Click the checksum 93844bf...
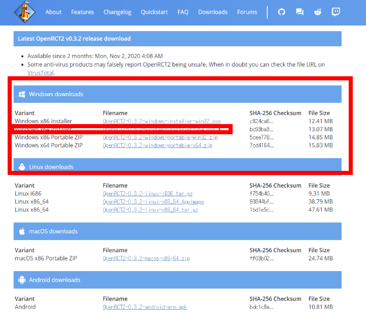 click(262, 202)
